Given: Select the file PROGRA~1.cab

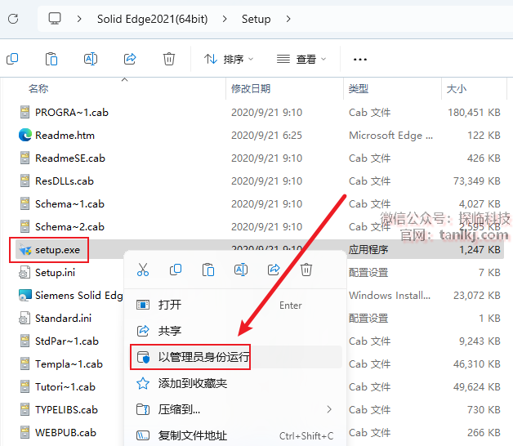Looking at the screenshot, I should (x=72, y=113).
